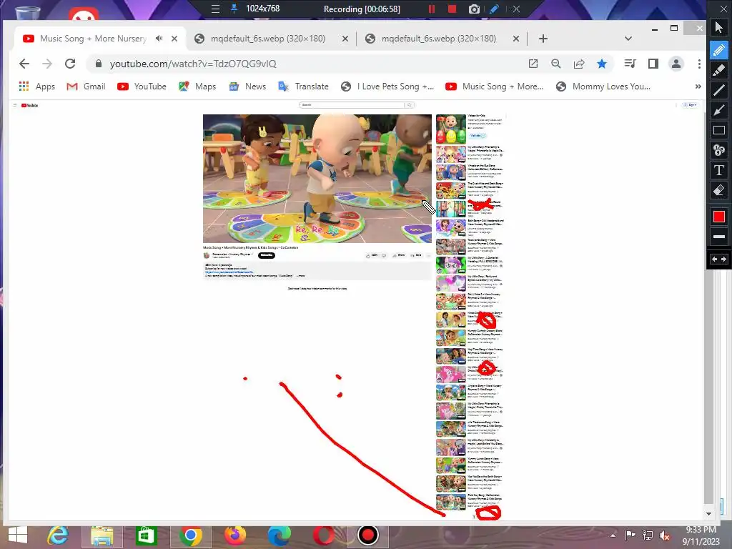Toggle the recorder annotation pencil

(x=495, y=9)
